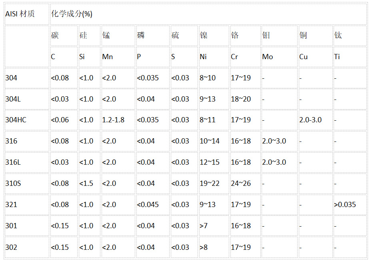370x261 pixels.
Task: Click the AISI 材质 header cell
Action: (27, 14)
